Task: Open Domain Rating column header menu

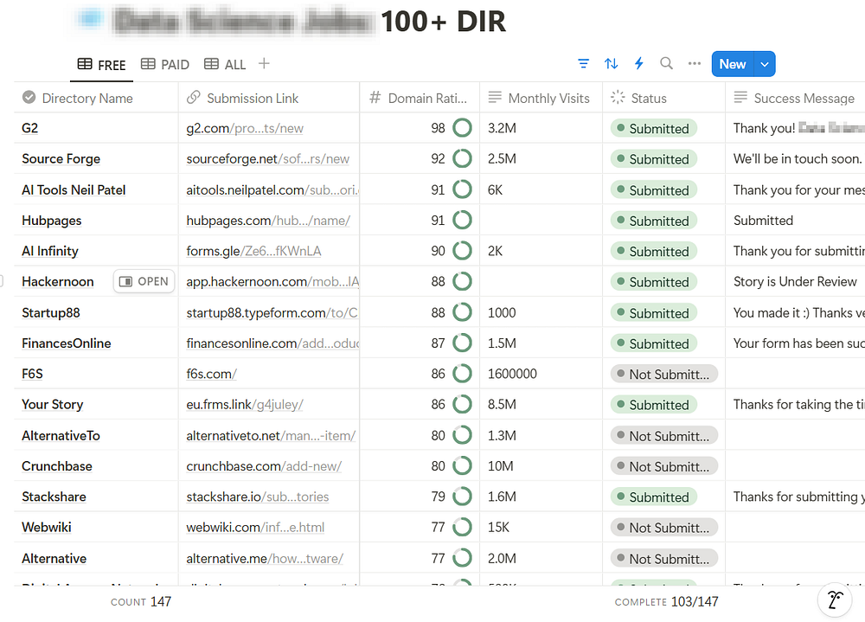Action: [x=420, y=99]
